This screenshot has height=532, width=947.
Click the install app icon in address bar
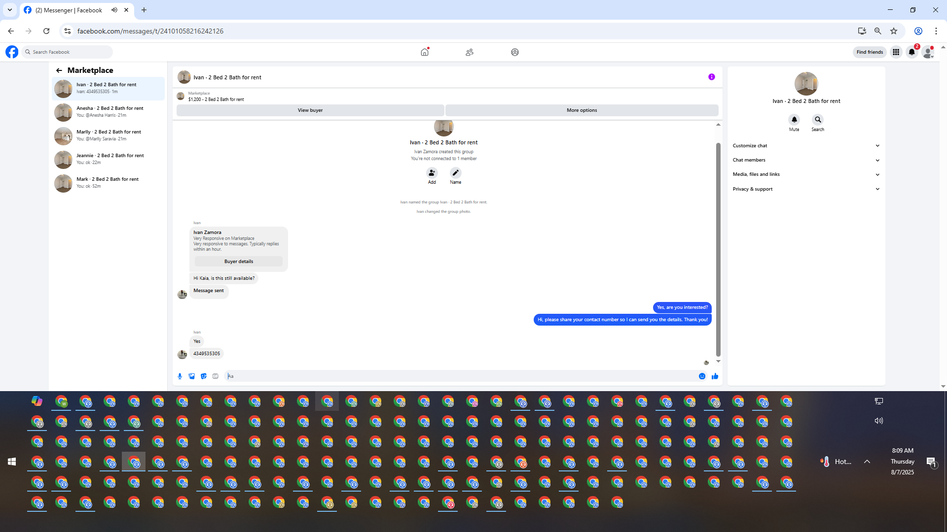(862, 31)
